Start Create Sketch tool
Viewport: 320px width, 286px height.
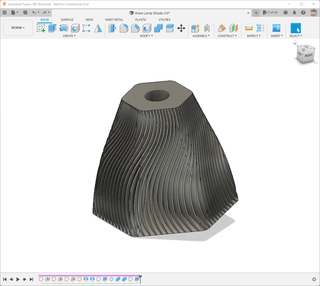[x=41, y=28]
